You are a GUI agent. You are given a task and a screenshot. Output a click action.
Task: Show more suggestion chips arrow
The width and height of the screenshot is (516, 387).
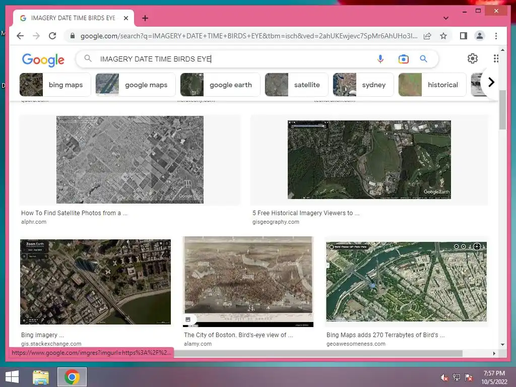coord(491,82)
